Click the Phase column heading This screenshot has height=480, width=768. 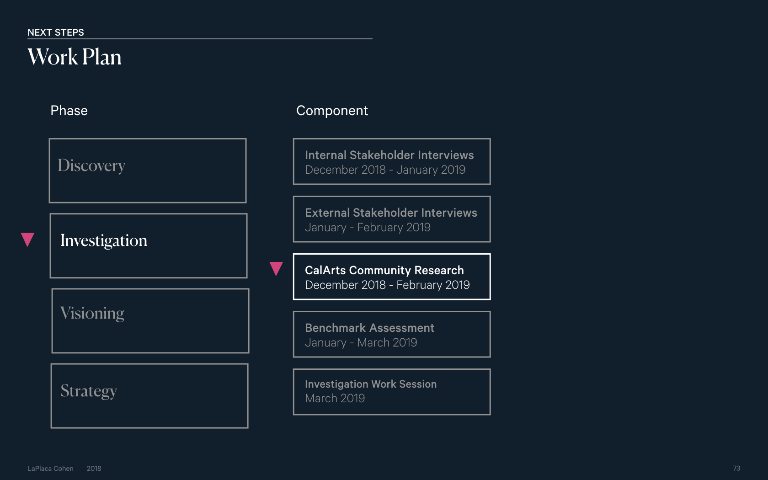tap(69, 111)
